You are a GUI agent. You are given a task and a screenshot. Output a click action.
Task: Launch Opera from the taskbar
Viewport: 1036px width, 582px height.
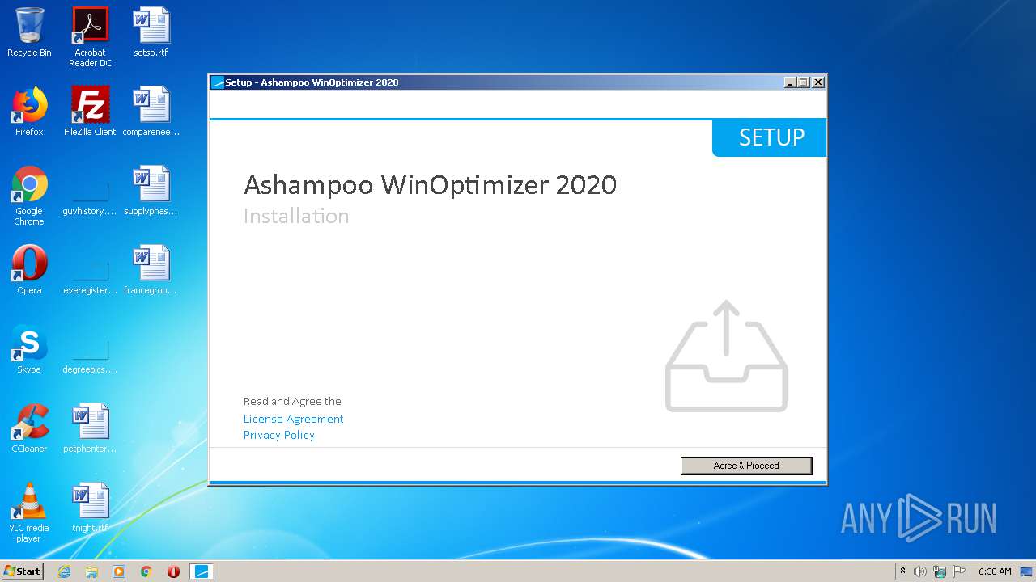(x=173, y=571)
